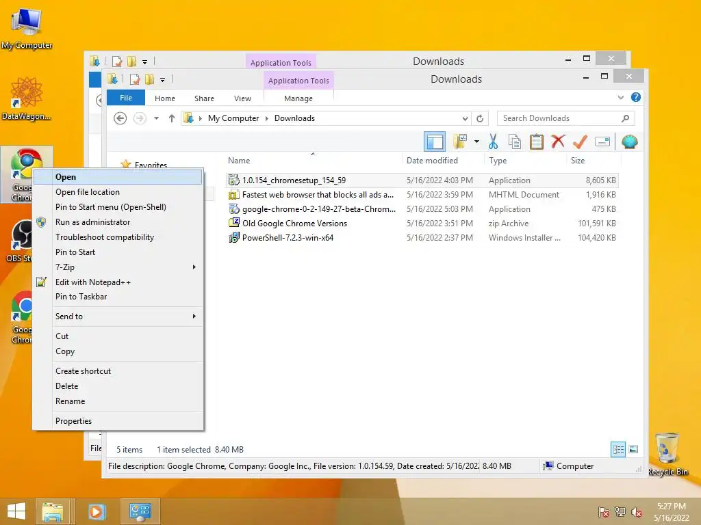
Task: Expand the 7-Zip submenu arrow
Action: pos(194,267)
